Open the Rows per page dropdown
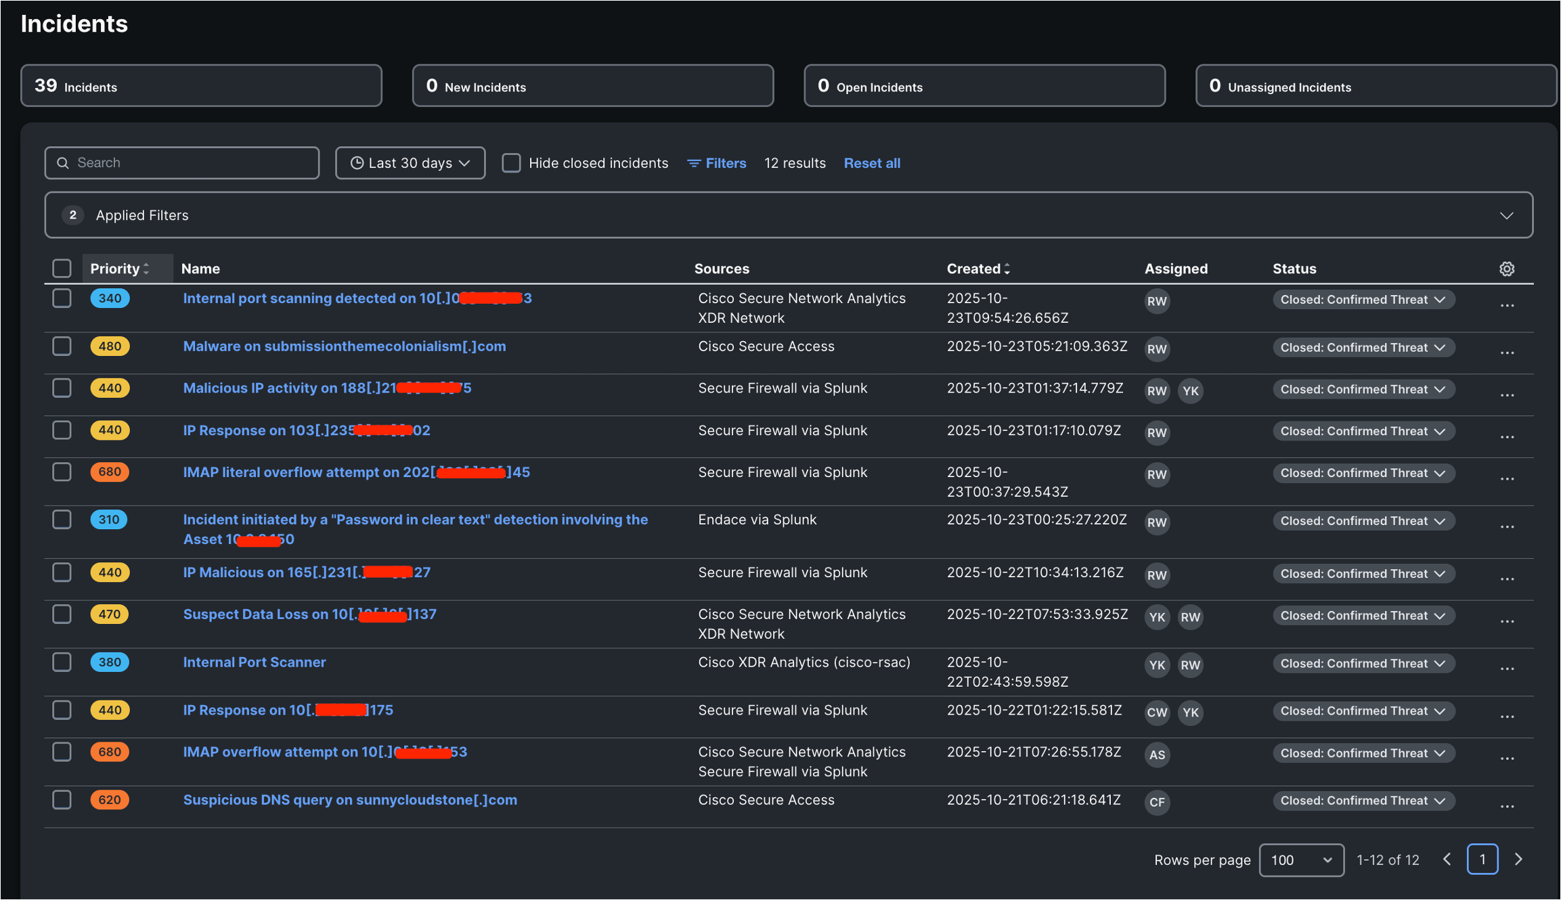 [x=1301, y=859]
